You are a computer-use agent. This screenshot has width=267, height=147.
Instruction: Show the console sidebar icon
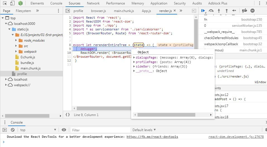[x=4, y=130]
